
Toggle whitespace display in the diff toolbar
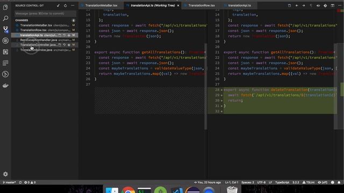(311, 5)
